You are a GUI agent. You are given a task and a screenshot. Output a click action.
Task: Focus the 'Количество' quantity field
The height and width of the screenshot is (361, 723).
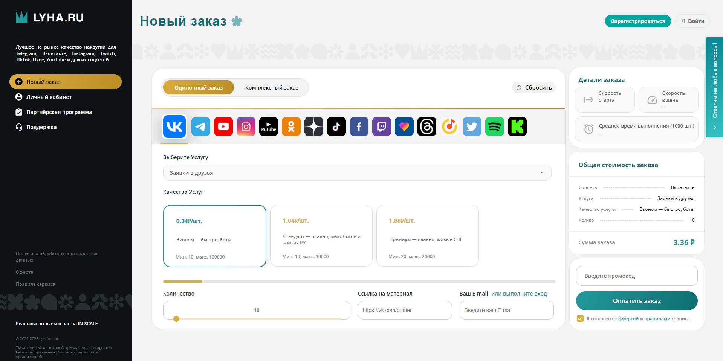257,310
